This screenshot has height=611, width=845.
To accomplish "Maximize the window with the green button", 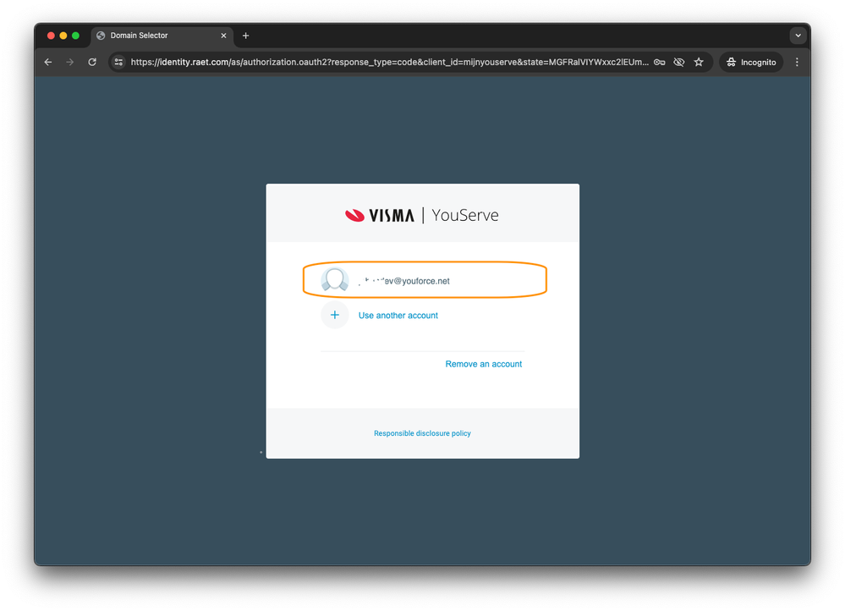I will (x=76, y=36).
